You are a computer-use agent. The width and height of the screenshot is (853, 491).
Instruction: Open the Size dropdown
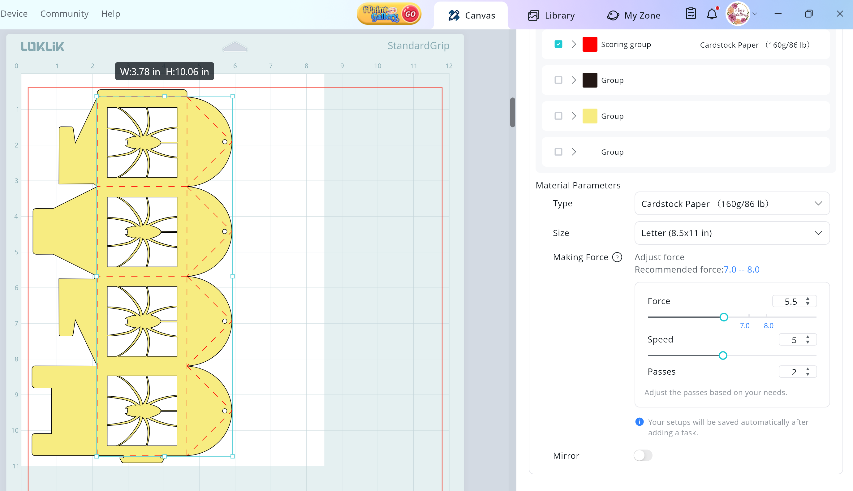click(x=732, y=233)
